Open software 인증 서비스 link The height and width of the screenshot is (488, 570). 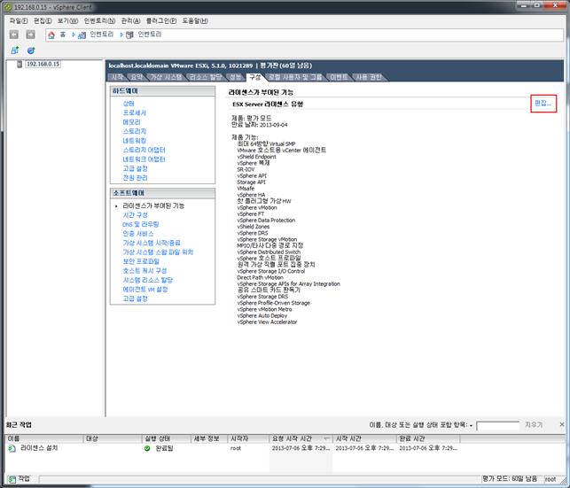click(137, 234)
